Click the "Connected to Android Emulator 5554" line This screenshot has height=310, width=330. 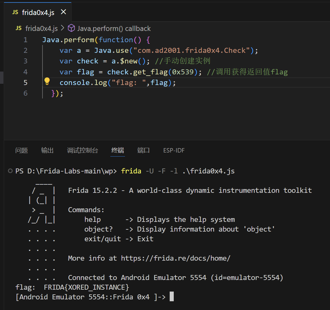point(176,277)
